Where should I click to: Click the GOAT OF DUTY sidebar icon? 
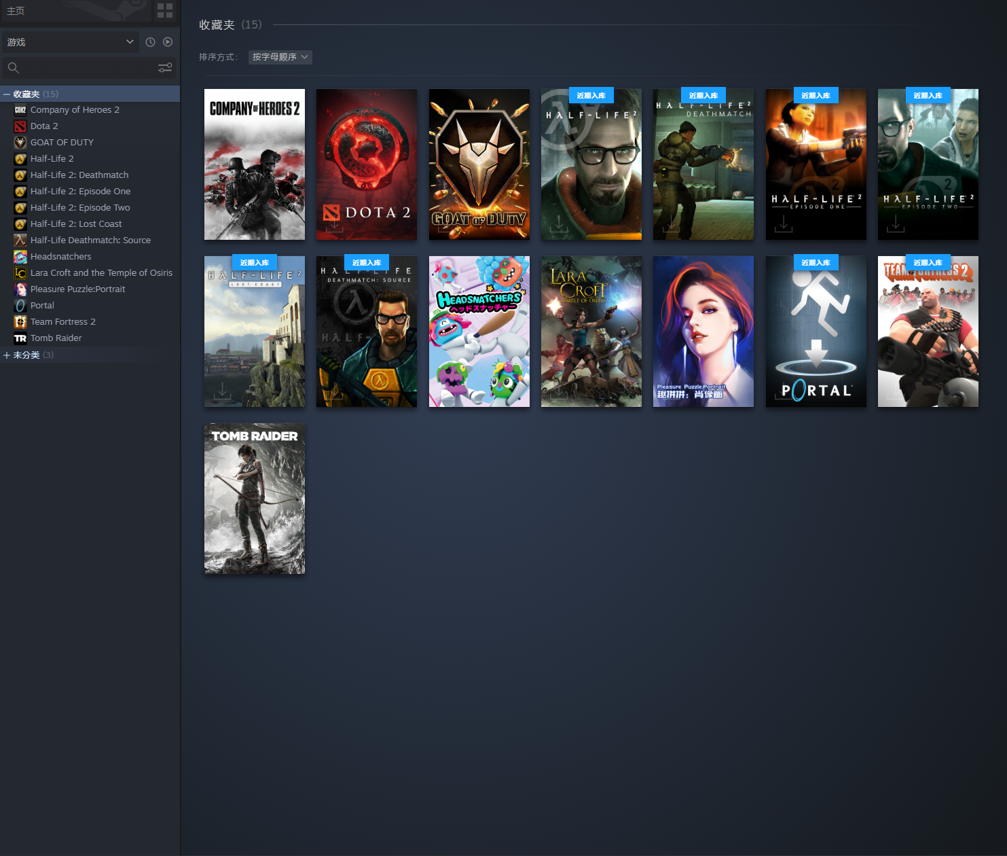[20, 142]
